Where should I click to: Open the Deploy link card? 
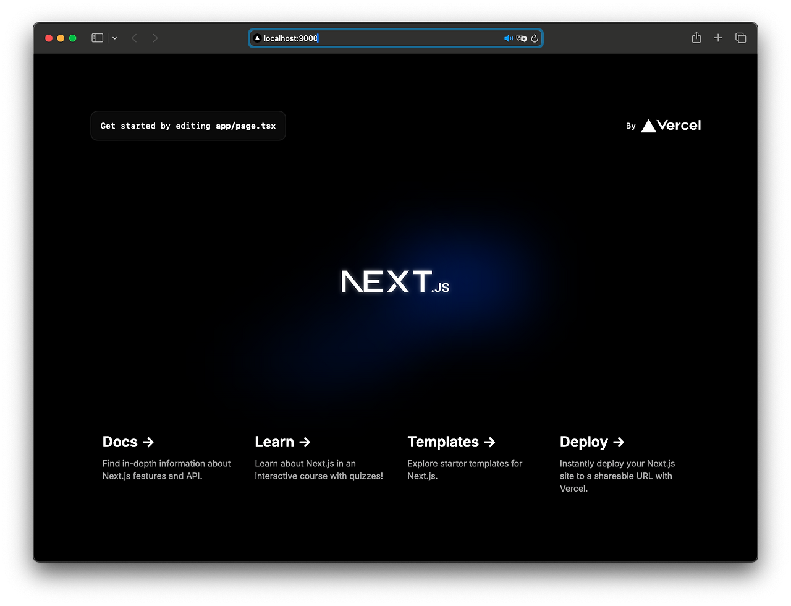[x=624, y=464]
